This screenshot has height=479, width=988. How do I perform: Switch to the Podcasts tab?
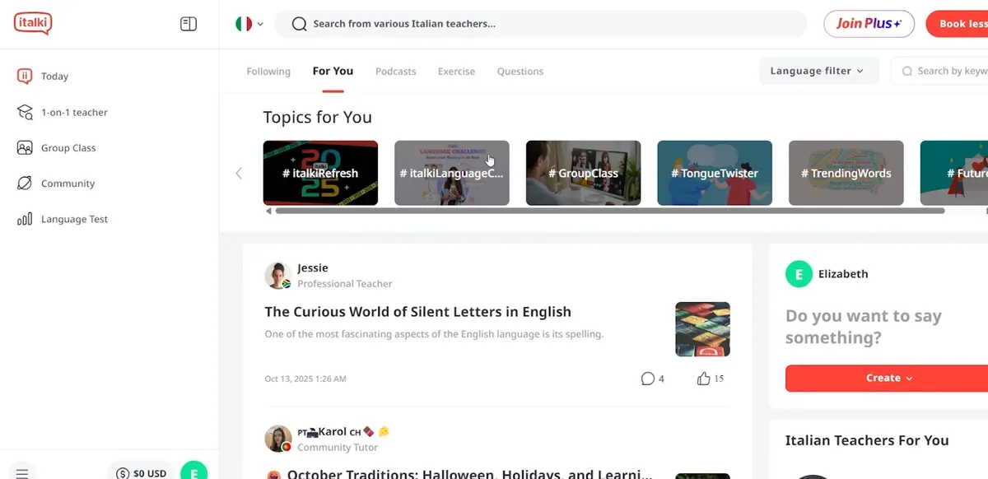[x=395, y=72]
